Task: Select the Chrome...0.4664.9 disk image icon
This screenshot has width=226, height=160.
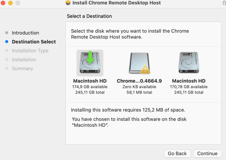Action: click(139, 63)
